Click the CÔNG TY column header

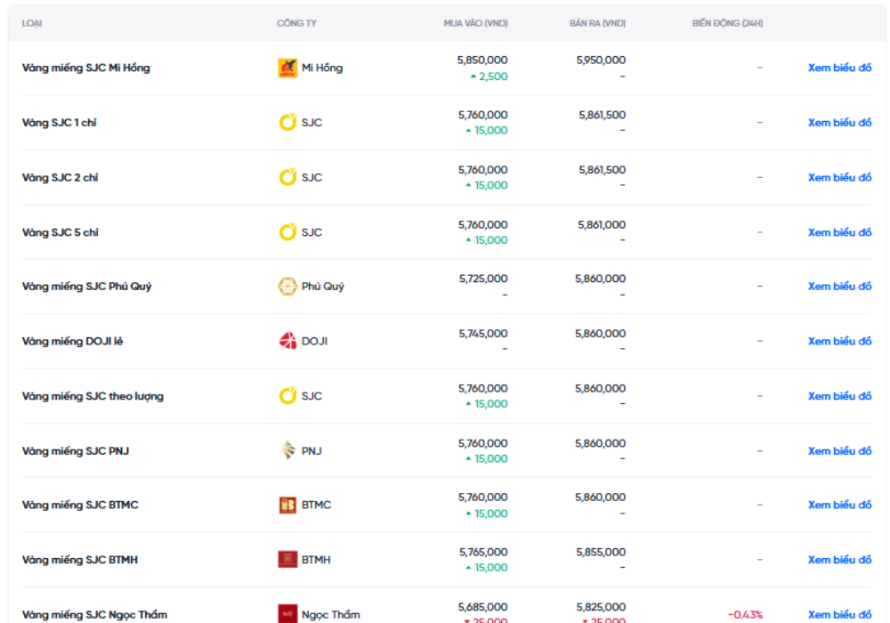click(x=297, y=23)
